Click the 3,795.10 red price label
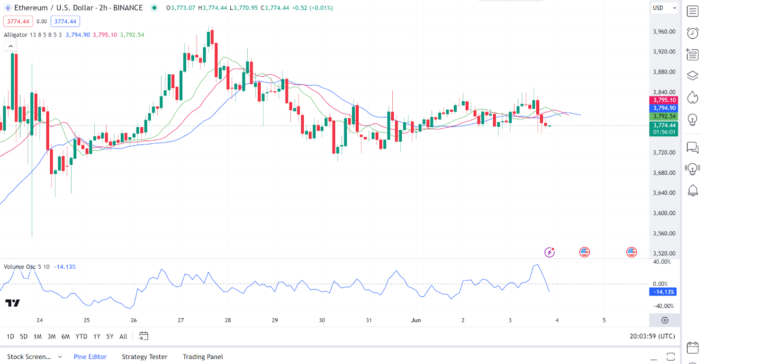758x364 pixels. click(x=664, y=100)
